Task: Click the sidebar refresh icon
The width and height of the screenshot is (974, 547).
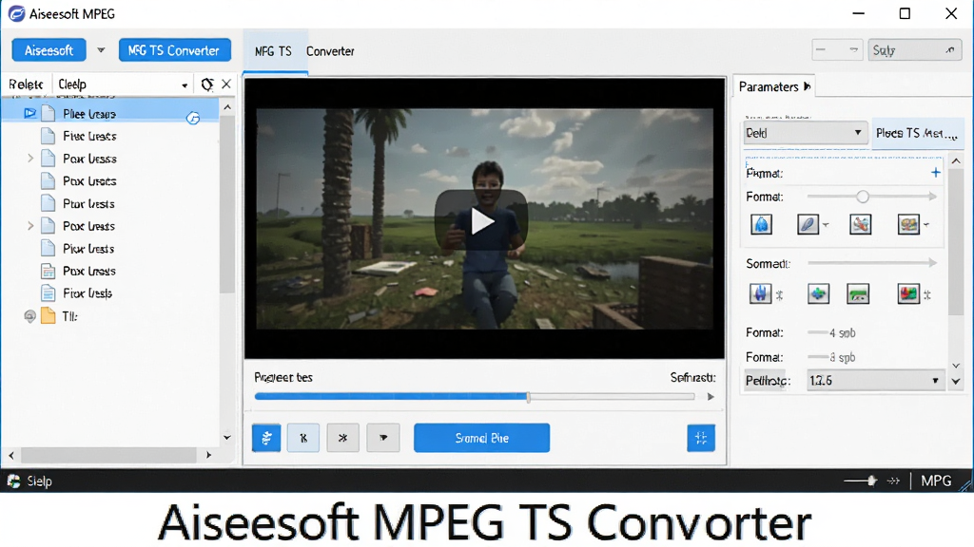Action: [x=206, y=85]
